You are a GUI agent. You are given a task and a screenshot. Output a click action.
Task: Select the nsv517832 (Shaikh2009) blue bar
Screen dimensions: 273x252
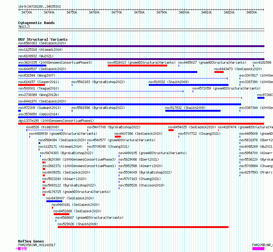click(193, 111)
